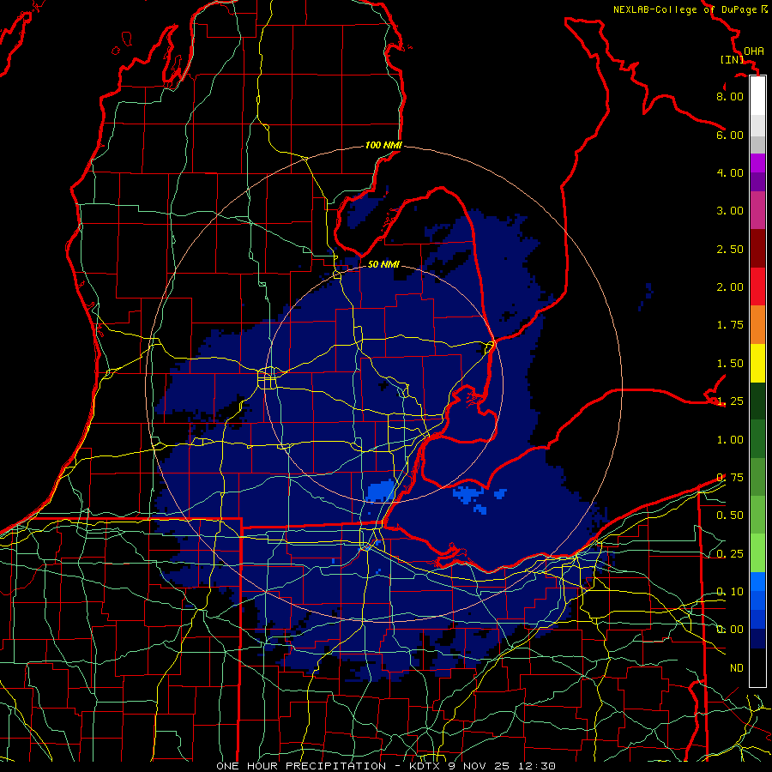
Task: Click the NEXLAB-College of DuPage credit text
Action: tap(690, 9)
